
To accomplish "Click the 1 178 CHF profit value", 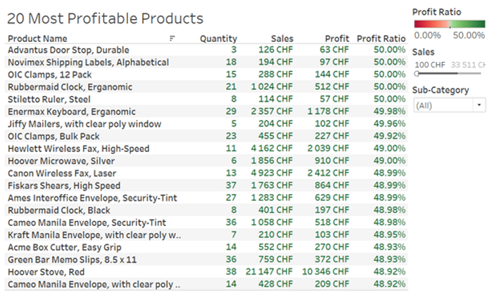I will pos(328,111).
